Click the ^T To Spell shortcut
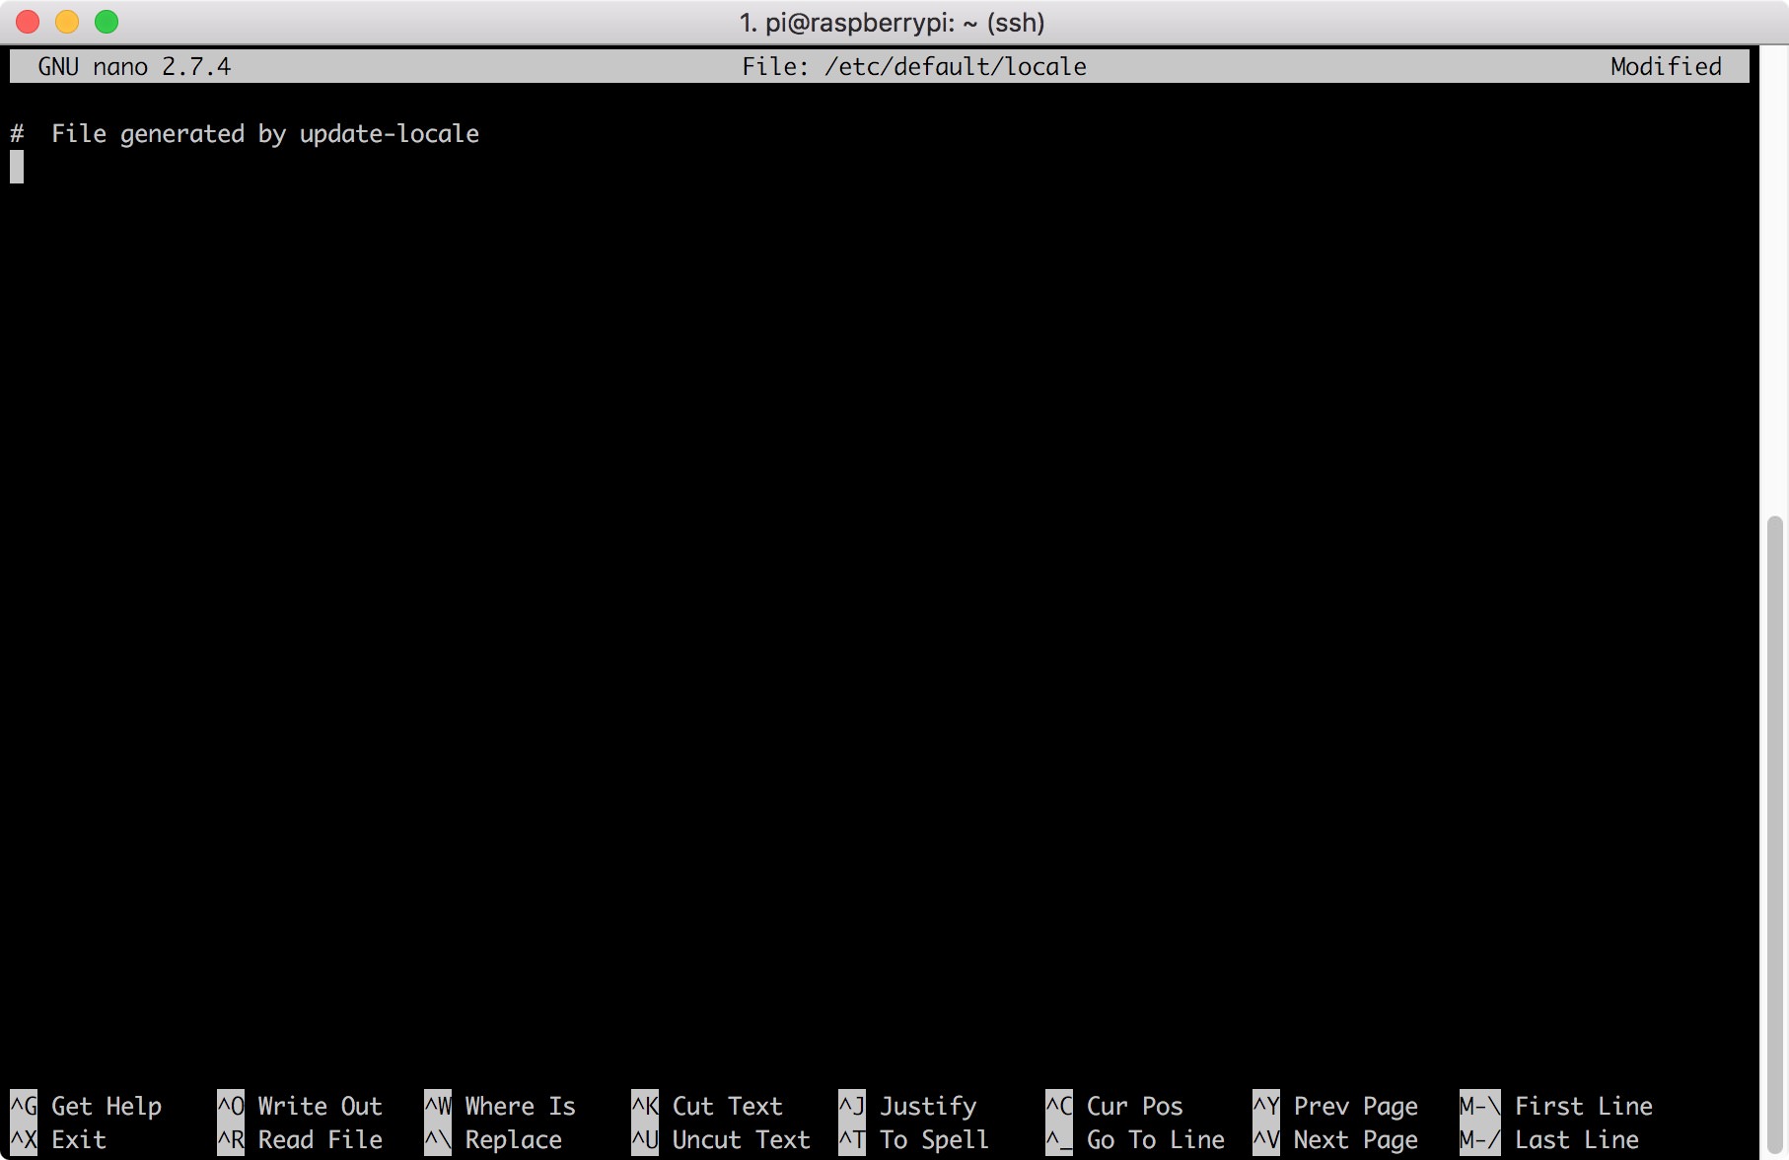 (x=913, y=1139)
